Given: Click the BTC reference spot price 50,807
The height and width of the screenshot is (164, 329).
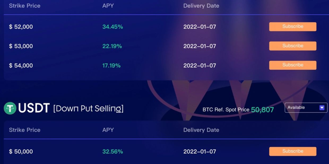Looking at the screenshot, I should coord(262,110).
